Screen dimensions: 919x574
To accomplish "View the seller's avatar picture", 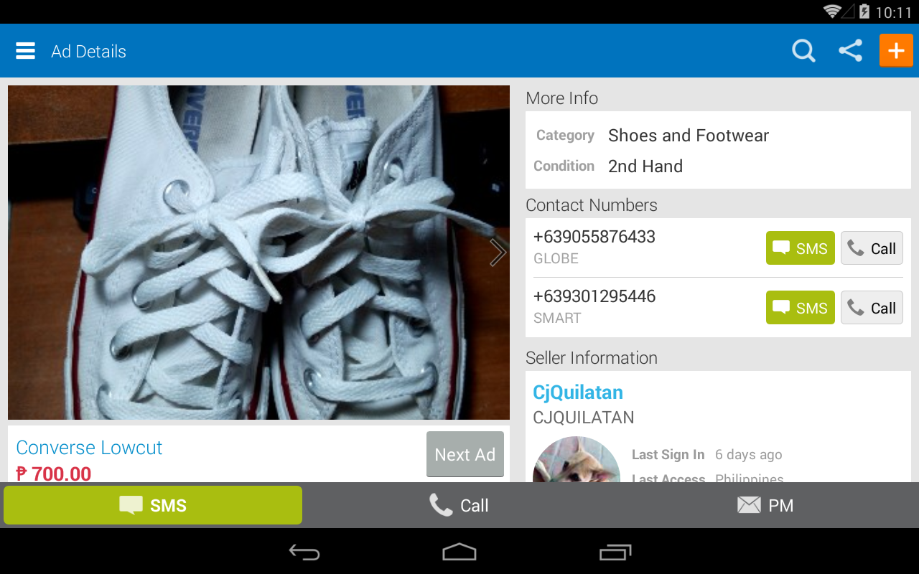I will 577,459.
